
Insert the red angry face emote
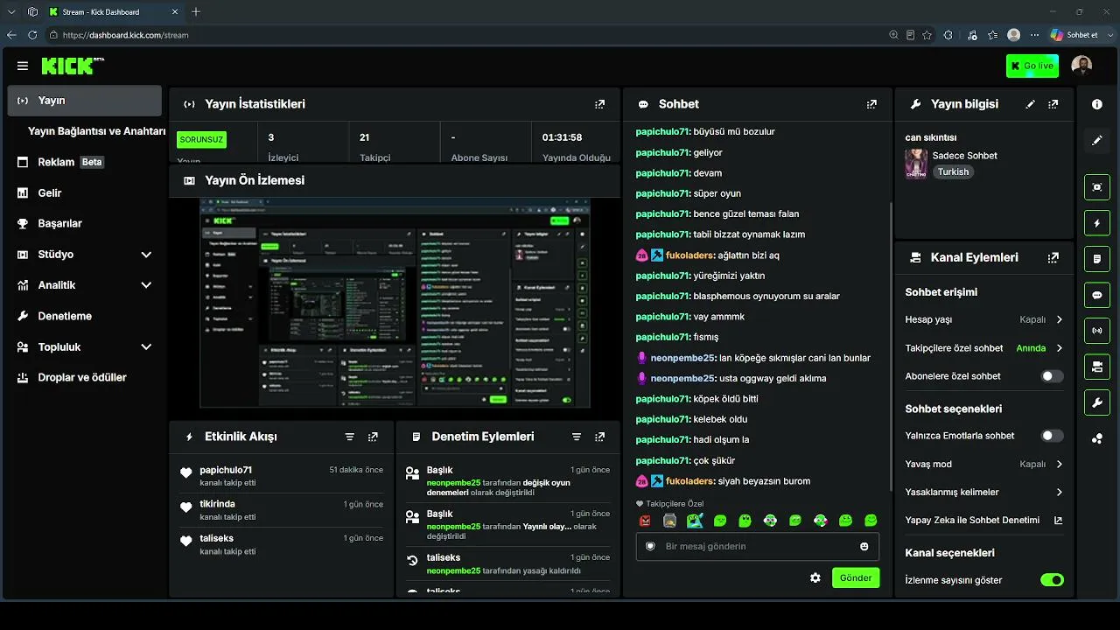(x=645, y=521)
